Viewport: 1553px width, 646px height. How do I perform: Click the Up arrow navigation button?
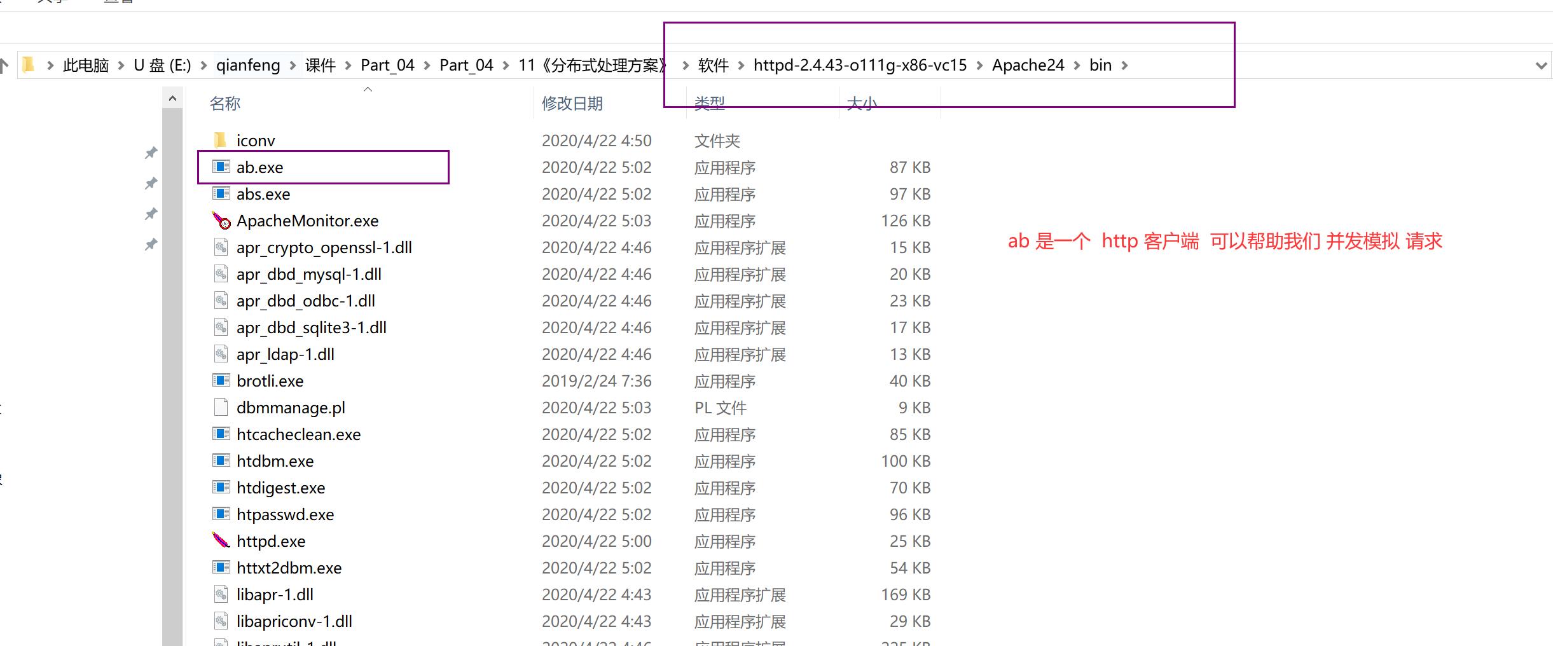(x=4, y=65)
